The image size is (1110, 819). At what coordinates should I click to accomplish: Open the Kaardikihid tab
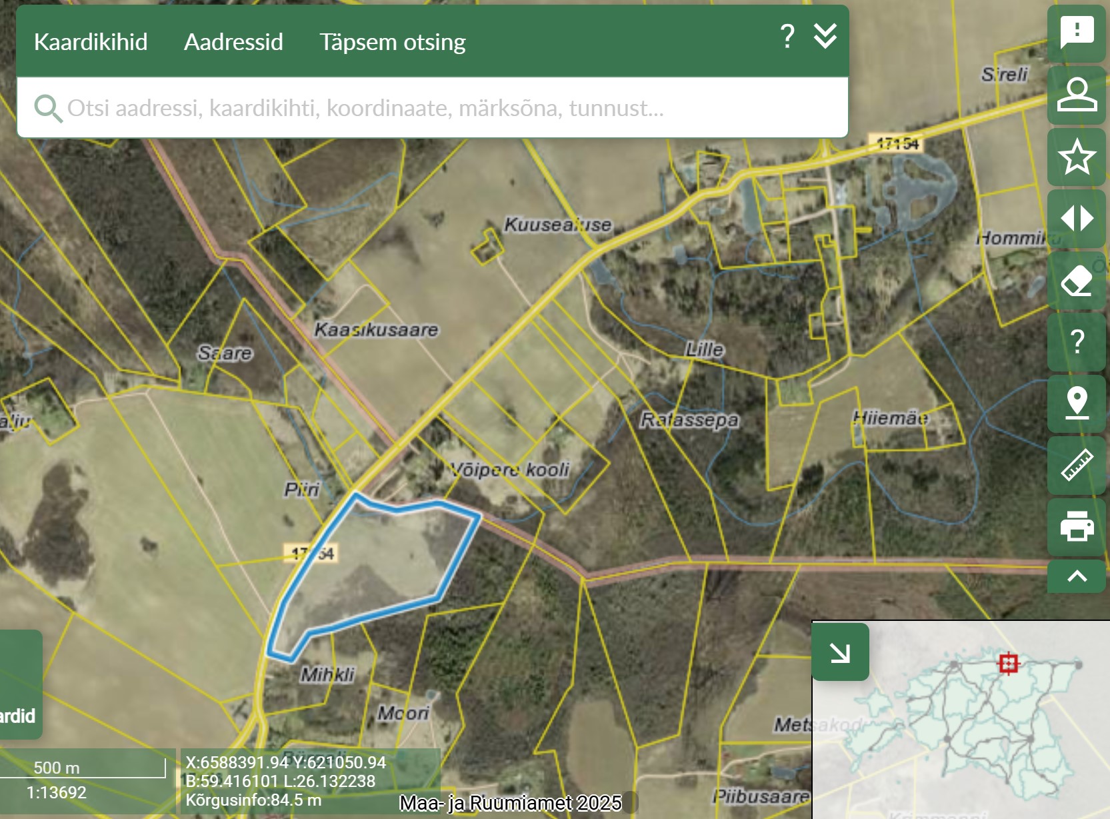(91, 42)
